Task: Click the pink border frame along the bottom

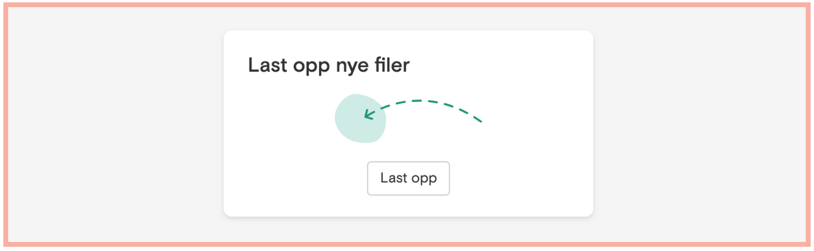Action: (407, 245)
